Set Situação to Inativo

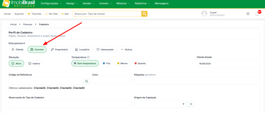(34, 64)
